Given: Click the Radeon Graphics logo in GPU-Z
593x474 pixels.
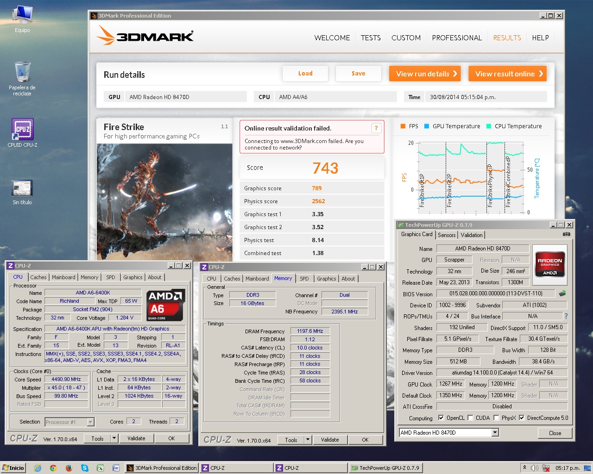Looking at the screenshot, I should [x=550, y=264].
